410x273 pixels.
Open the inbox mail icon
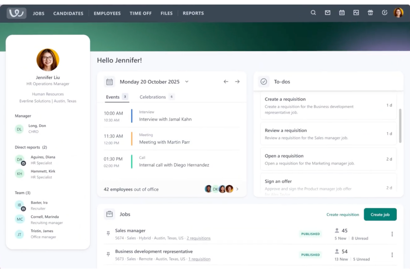pyautogui.click(x=327, y=12)
